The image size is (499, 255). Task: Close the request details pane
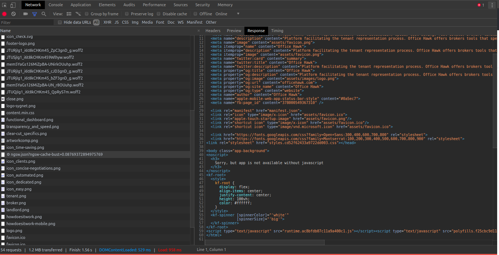click(199, 31)
